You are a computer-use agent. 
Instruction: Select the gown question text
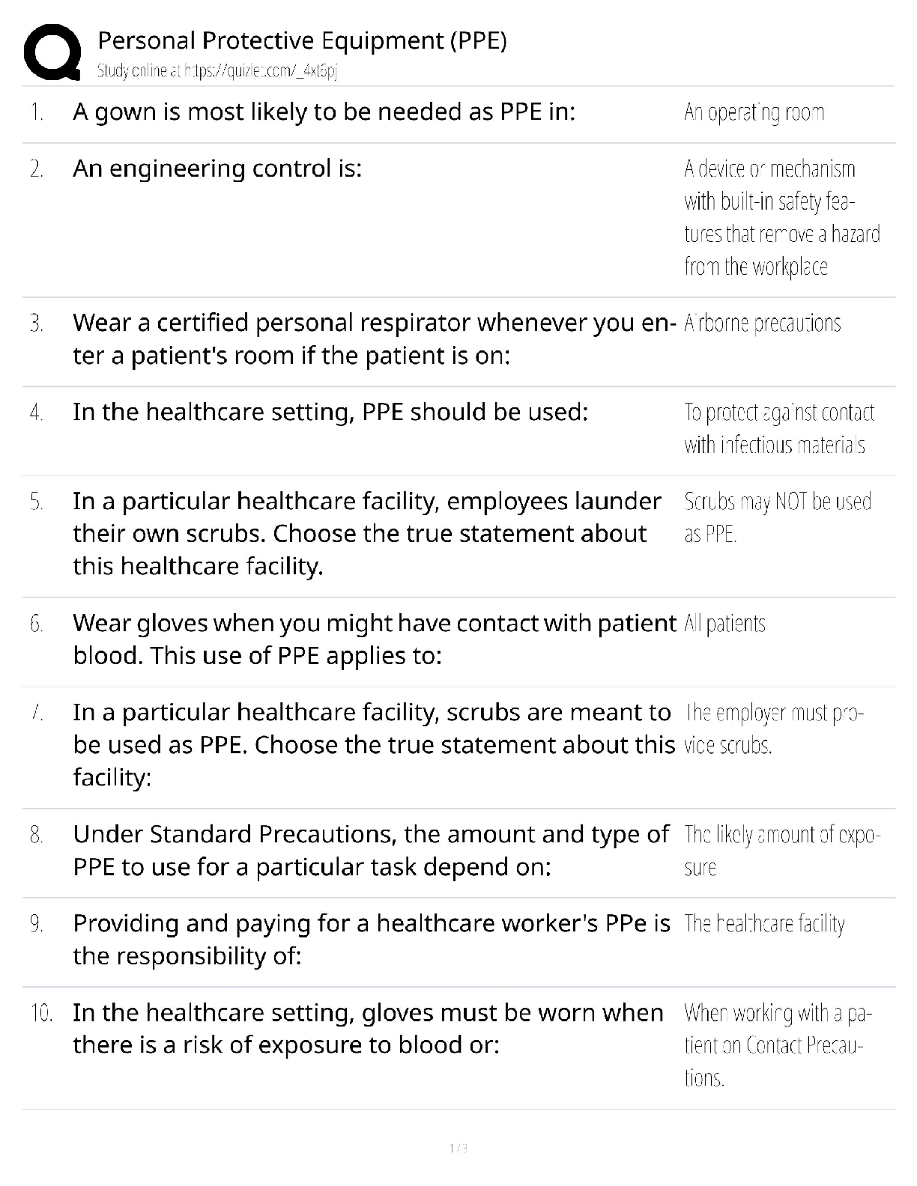(x=324, y=112)
